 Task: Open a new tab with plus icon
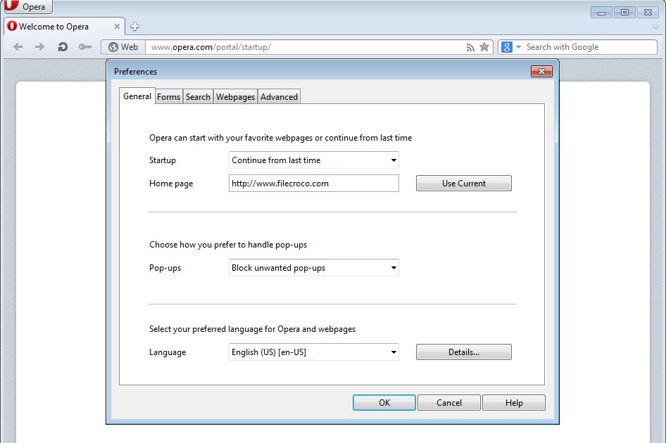(x=134, y=26)
